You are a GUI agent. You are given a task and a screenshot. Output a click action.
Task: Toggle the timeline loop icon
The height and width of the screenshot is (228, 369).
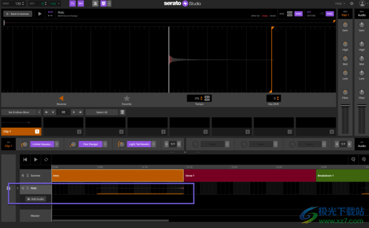coord(46,160)
